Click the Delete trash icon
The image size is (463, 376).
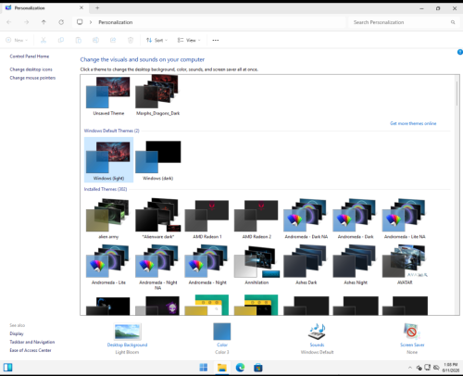pos(131,40)
